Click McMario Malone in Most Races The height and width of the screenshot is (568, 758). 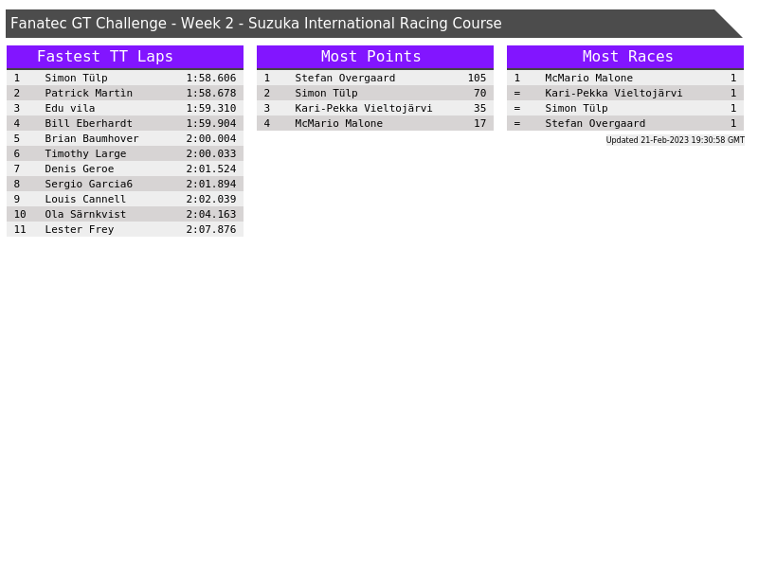tap(588, 78)
